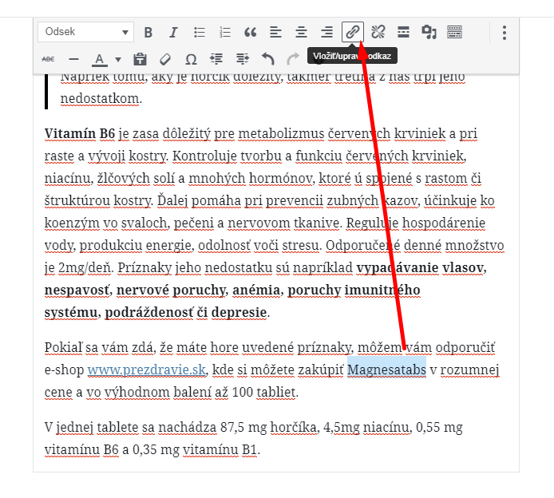The image size is (554, 498).
Task: Toggle the toolbar with keyboard icon
Action: coord(454,32)
